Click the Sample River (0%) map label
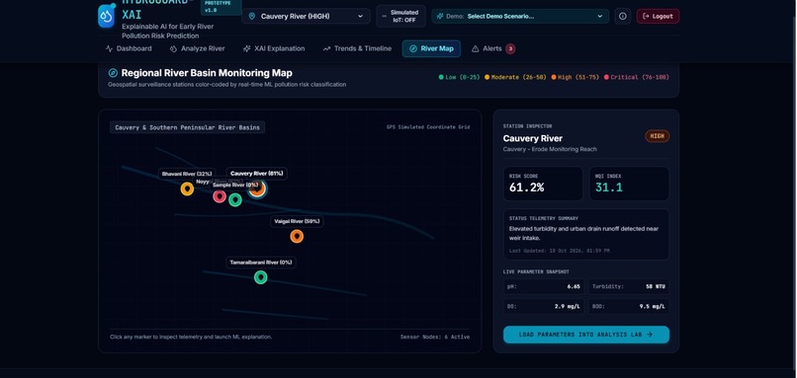The height and width of the screenshot is (378, 797). 234,185
